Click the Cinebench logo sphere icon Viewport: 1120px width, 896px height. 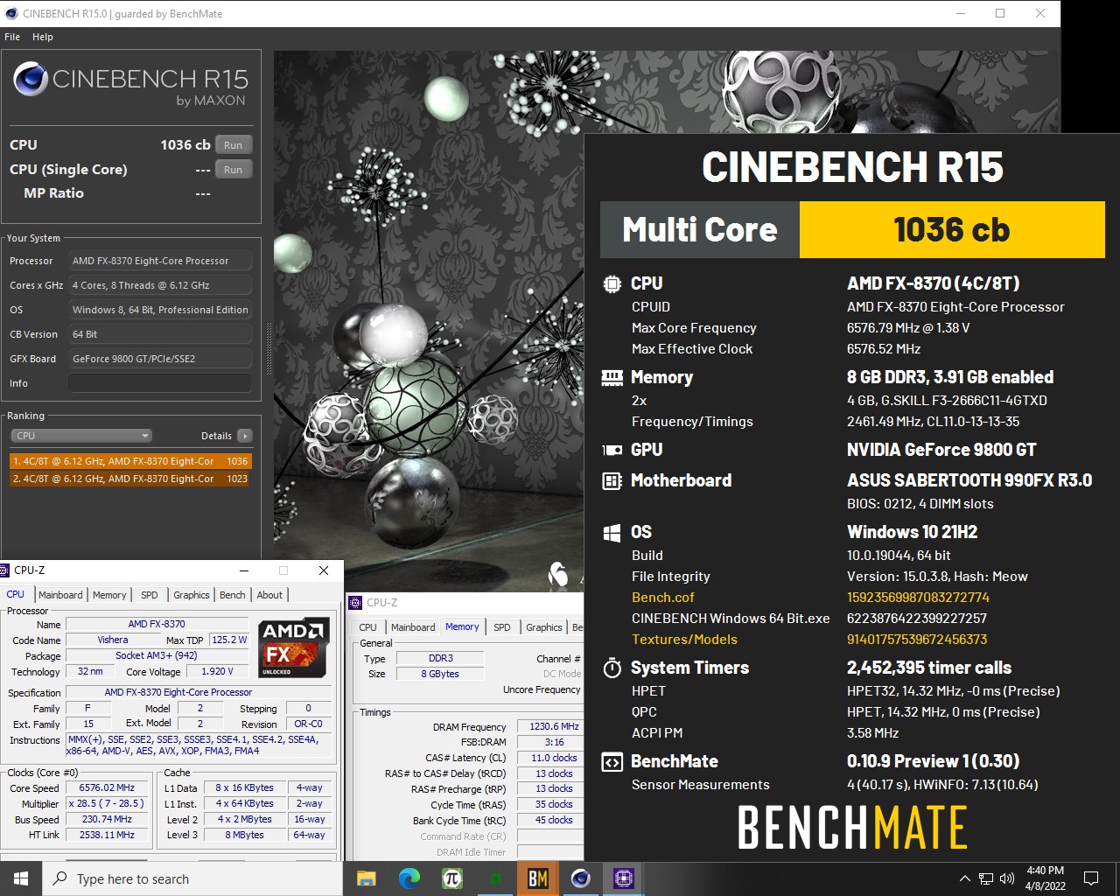point(31,80)
